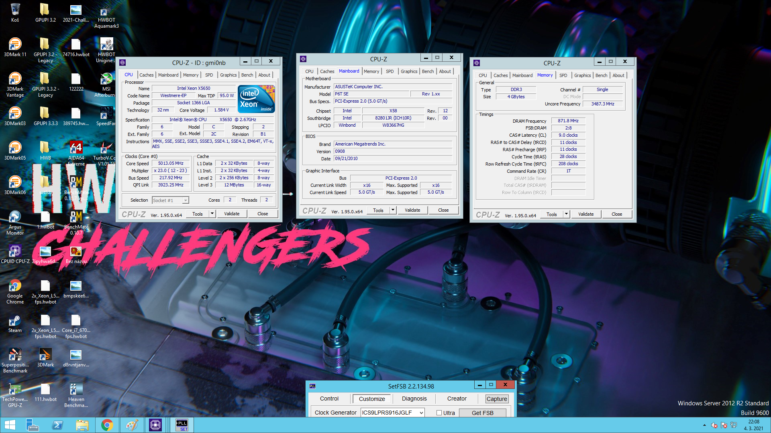This screenshot has width=771, height=433.
Task: Click Tools button in Mainboard CPU-Z window
Action: [378, 210]
